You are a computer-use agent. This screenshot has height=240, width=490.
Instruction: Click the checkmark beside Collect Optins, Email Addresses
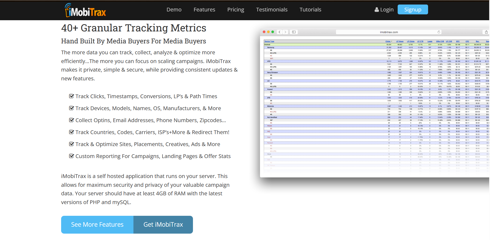click(71, 120)
